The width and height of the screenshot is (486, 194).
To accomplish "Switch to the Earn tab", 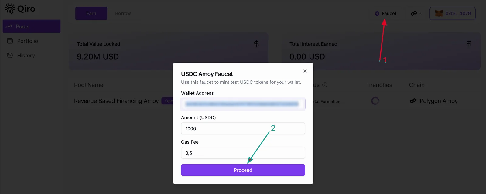I will click(x=91, y=13).
